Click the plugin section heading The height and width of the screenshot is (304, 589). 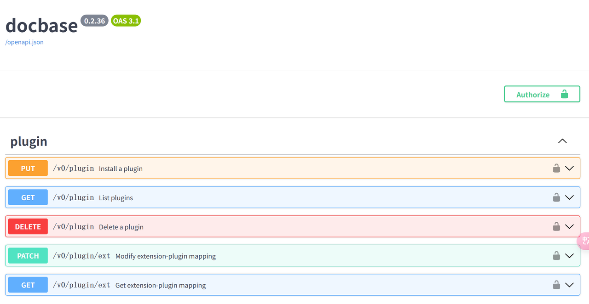(29, 141)
